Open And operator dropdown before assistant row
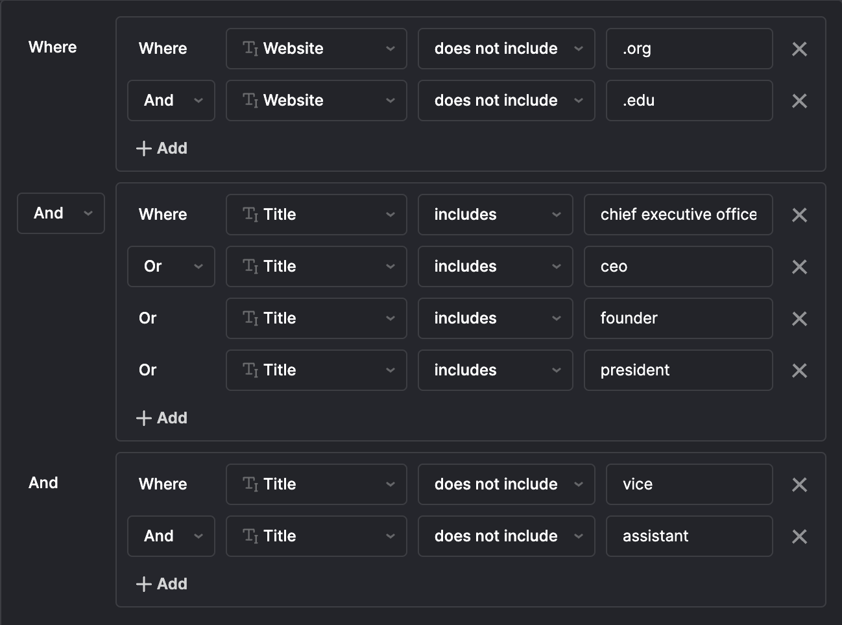The width and height of the screenshot is (842, 625). (x=171, y=536)
